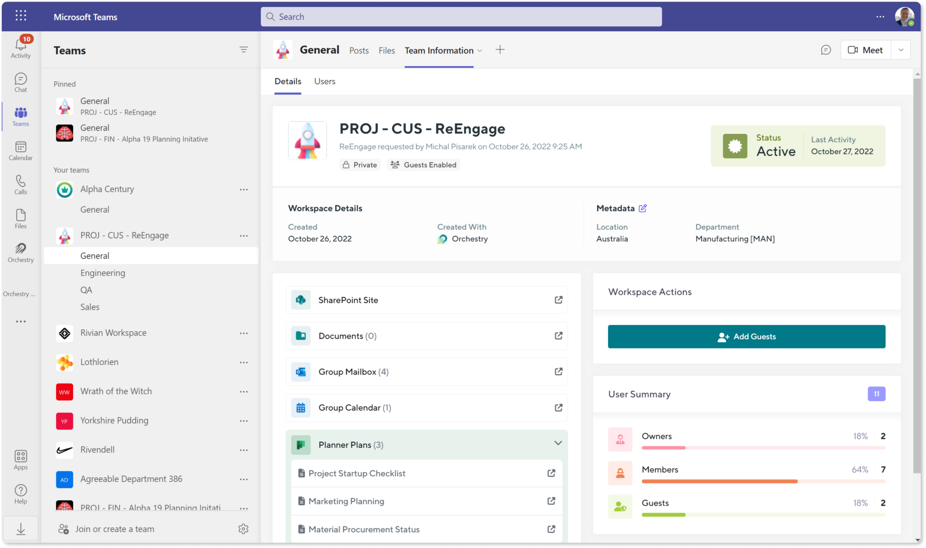The width and height of the screenshot is (926, 548).
Task: Click the teams filter icon
Action: click(244, 50)
